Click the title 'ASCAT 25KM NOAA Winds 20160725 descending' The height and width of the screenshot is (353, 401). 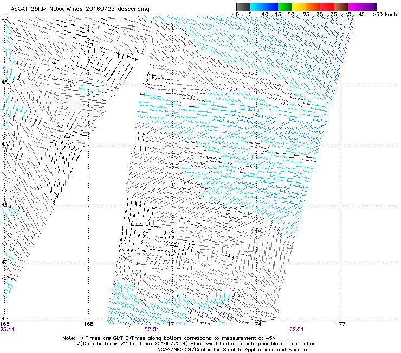point(80,9)
